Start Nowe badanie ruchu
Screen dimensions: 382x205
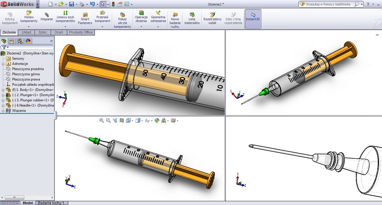click(175, 20)
